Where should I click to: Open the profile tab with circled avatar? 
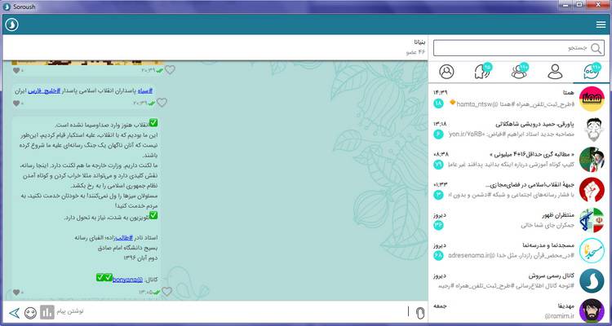(446, 72)
